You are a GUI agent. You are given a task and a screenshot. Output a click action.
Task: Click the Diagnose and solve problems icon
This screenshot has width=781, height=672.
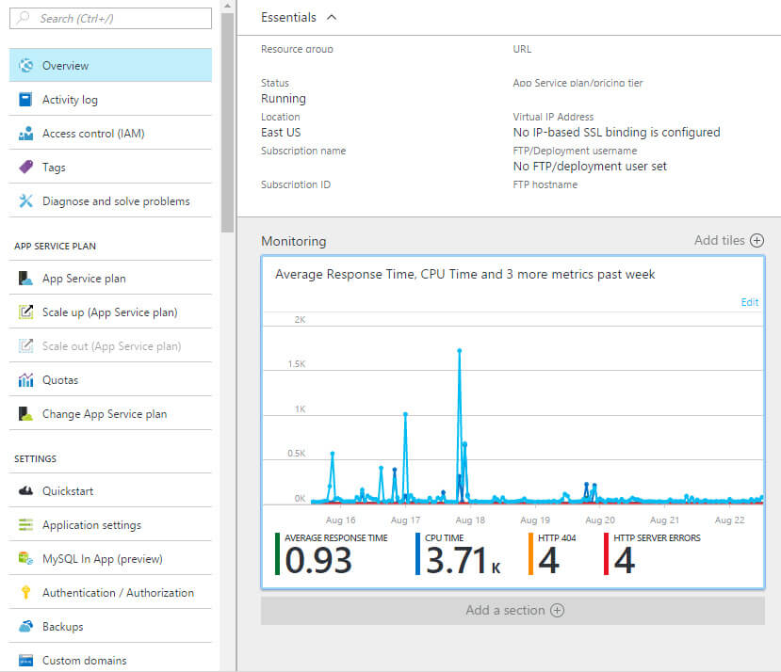(25, 201)
